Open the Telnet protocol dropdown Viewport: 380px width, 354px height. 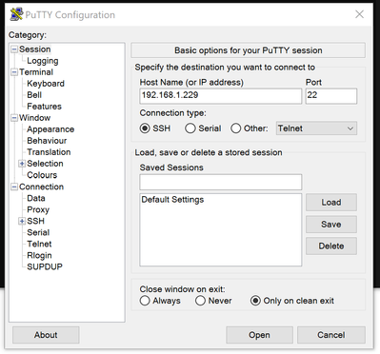(316, 128)
